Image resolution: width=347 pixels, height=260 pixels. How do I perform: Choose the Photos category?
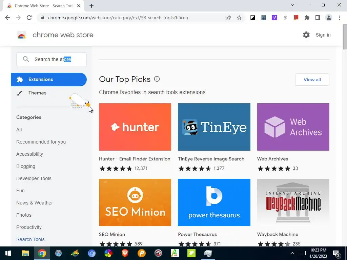(24, 215)
